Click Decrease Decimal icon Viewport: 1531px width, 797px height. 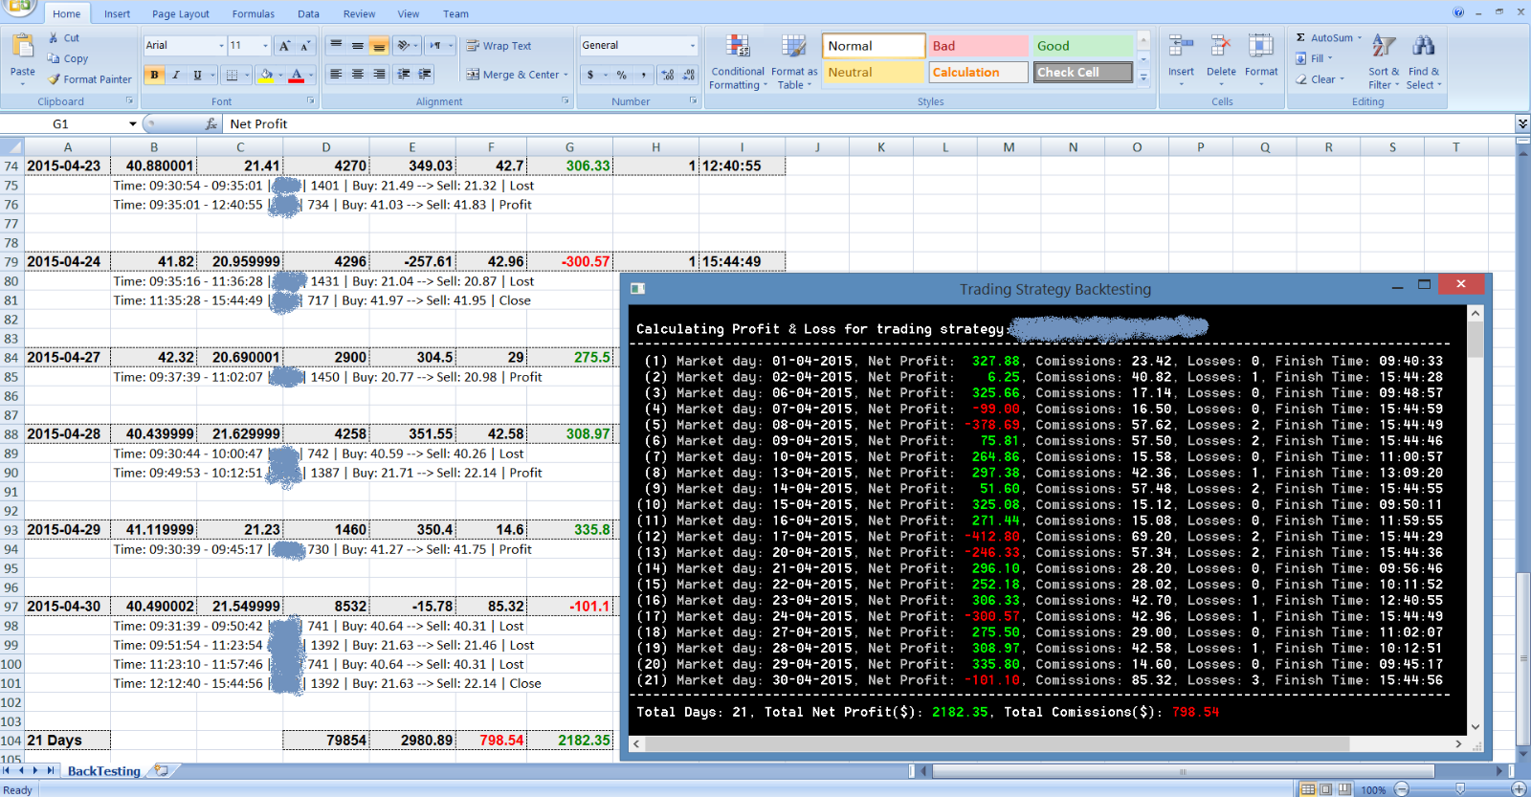pos(688,75)
